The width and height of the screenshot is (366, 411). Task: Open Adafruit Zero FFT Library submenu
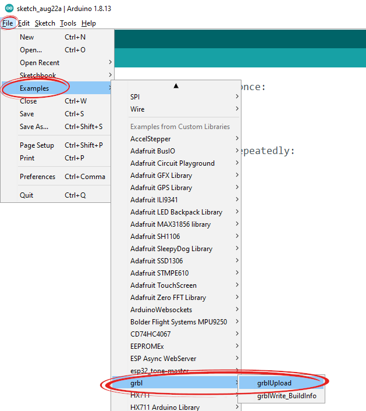tap(176, 298)
